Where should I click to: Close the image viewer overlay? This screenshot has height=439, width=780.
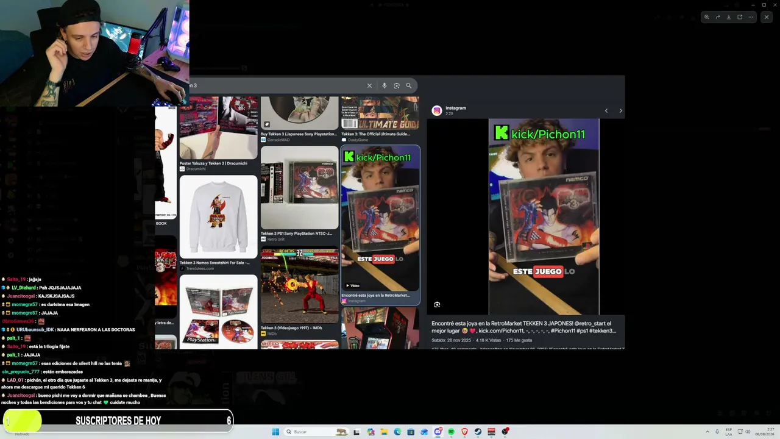tap(767, 17)
